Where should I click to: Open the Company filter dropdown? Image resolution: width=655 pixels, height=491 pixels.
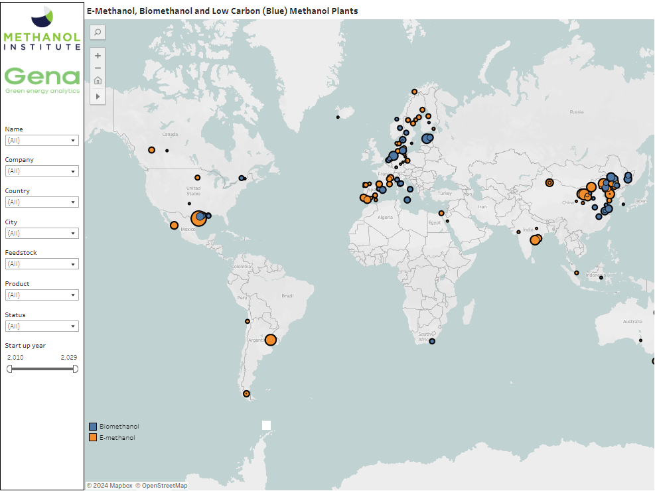click(42, 171)
